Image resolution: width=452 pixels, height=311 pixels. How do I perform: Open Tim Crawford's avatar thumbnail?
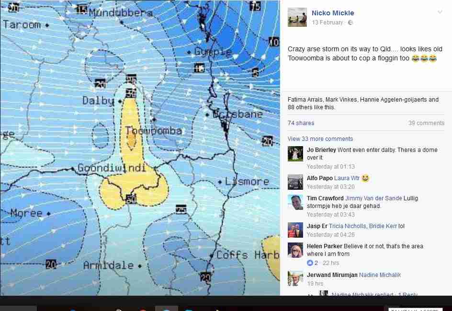tap(295, 202)
